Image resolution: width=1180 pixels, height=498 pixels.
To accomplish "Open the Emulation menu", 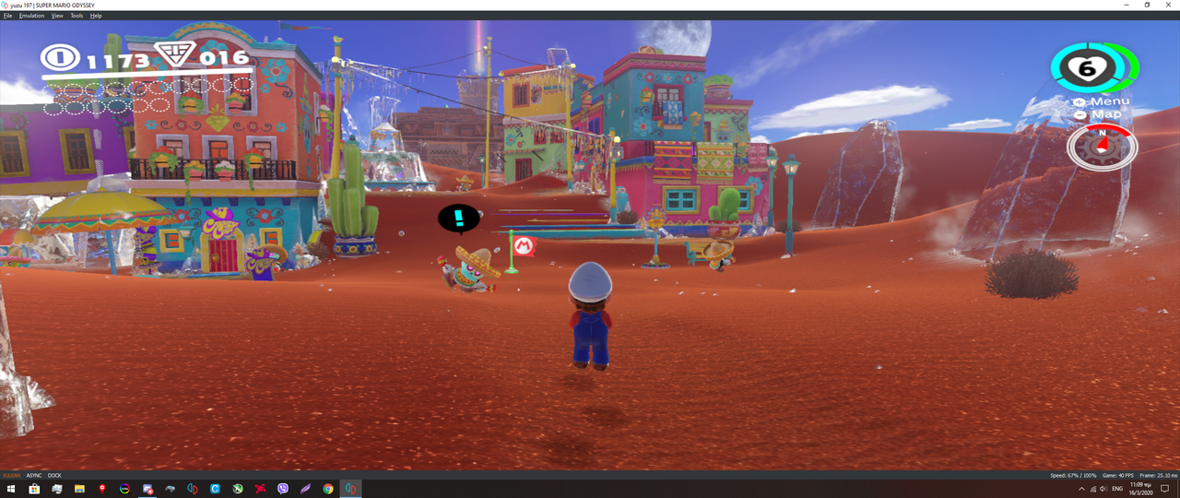I will pyautogui.click(x=31, y=16).
